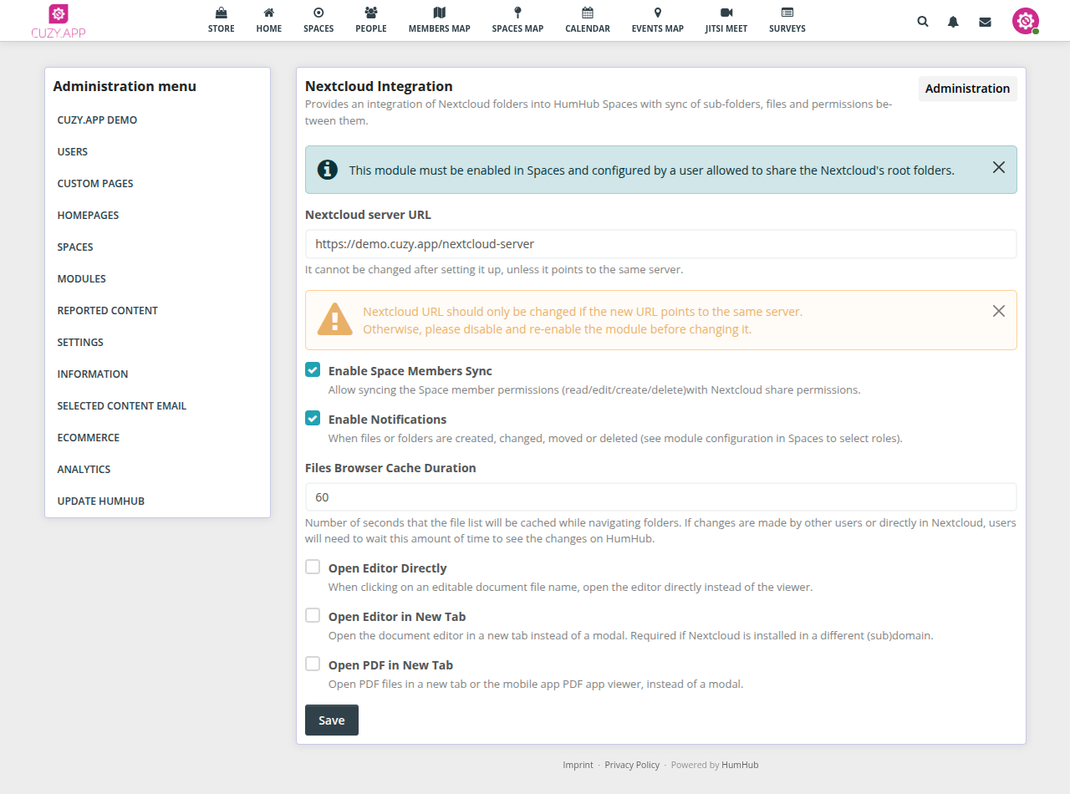Open the Store shopping bag icon

pyautogui.click(x=221, y=13)
